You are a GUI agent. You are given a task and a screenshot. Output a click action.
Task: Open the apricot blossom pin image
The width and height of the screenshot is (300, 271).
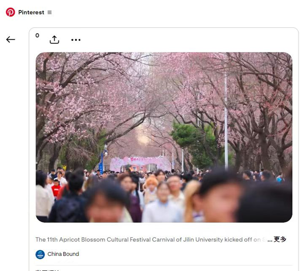pyautogui.click(x=164, y=112)
